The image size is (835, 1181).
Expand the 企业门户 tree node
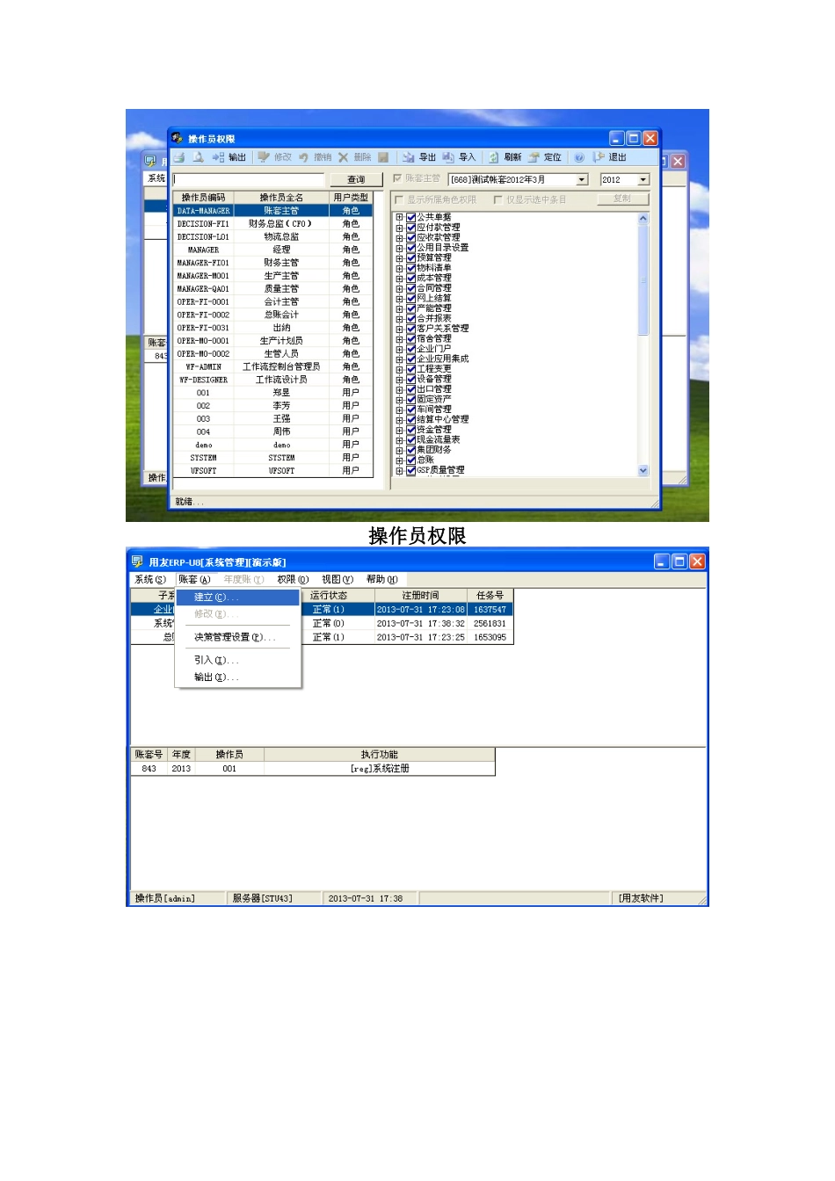(399, 349)
